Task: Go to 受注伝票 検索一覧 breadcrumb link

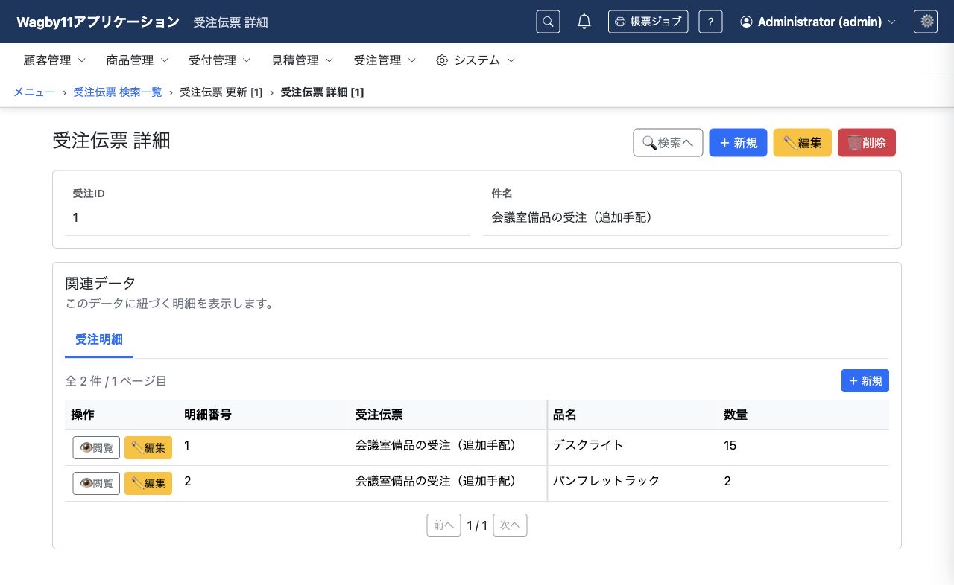Action: pos(118,92)
